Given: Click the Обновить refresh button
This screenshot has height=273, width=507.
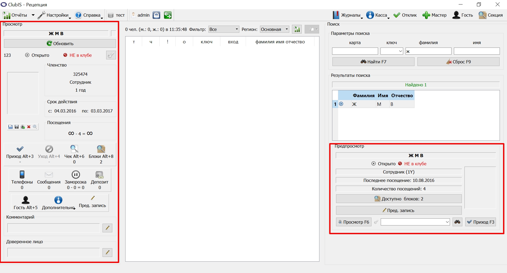Looking at the screenshot, I should click(x=60, y=43).
